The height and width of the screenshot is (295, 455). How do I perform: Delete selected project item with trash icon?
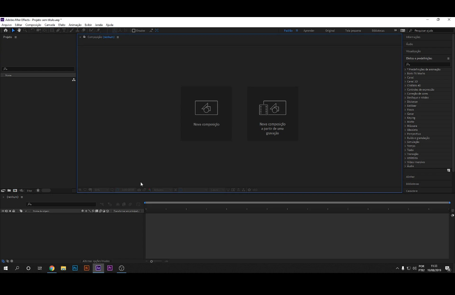point(38,191)
